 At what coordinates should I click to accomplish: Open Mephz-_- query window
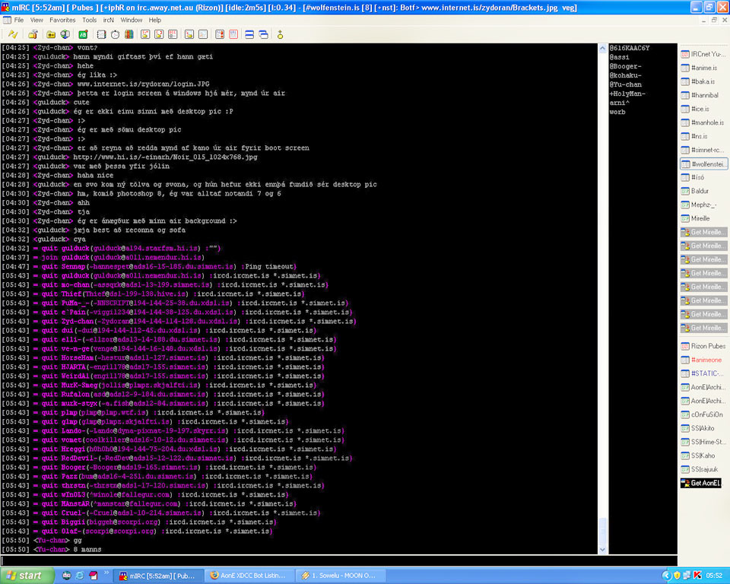(x=703, y=205)
